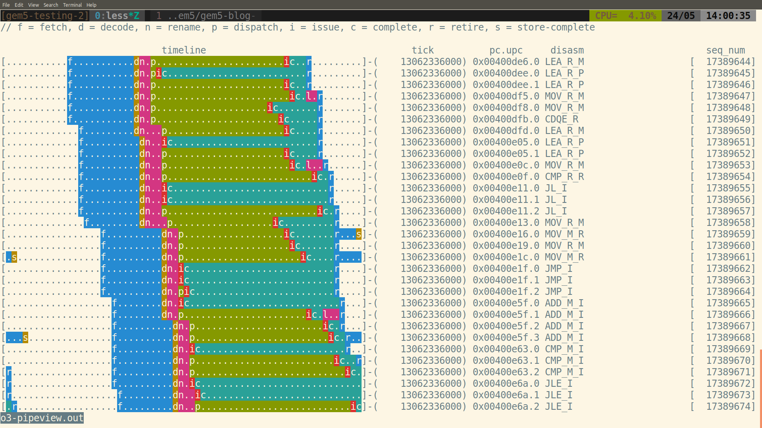Viewport: 762px width, 428px height.
Task: Click the legend comment line about fetch decode
Action: (x=298, y=27)
